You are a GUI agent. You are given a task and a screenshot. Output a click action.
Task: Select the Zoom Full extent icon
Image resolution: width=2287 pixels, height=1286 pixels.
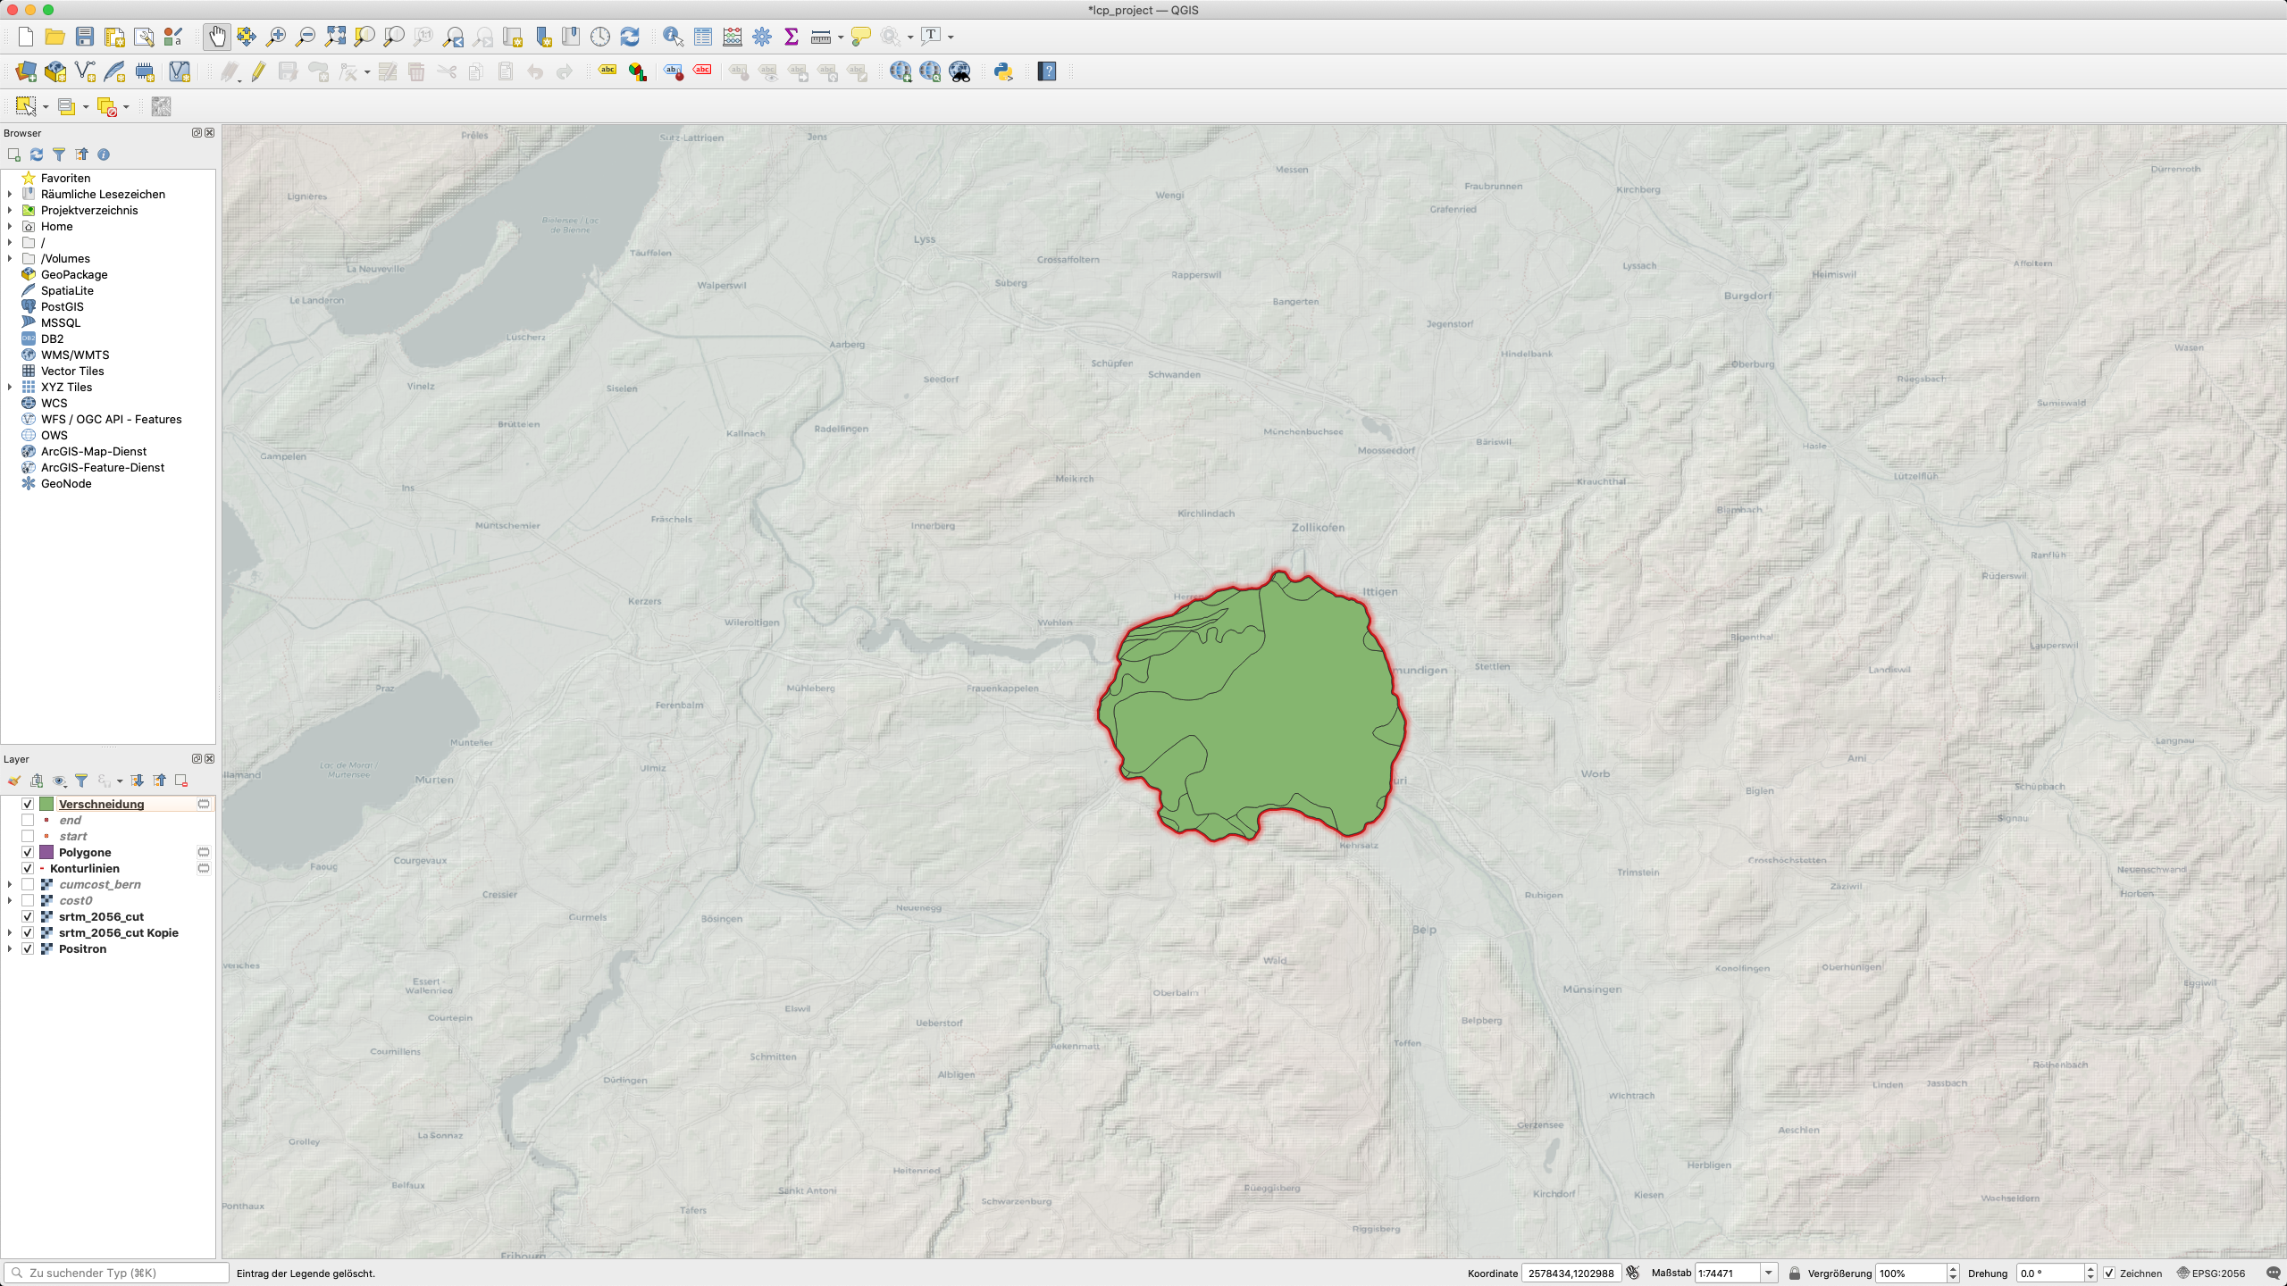(x=335, y=37)
